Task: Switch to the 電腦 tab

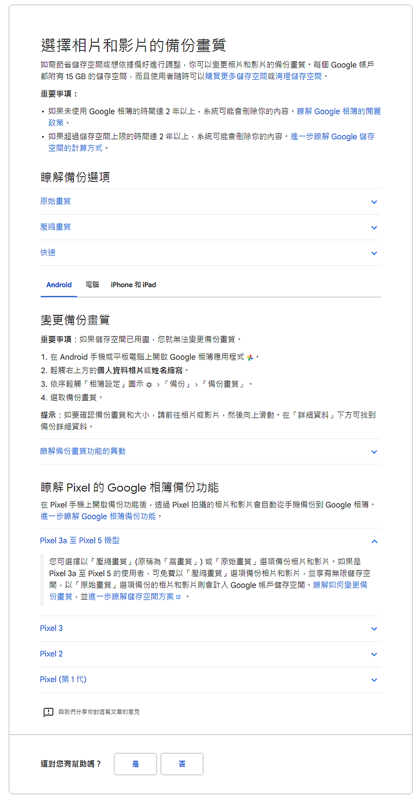Action: pyautogui.click(x=92, y=285)
